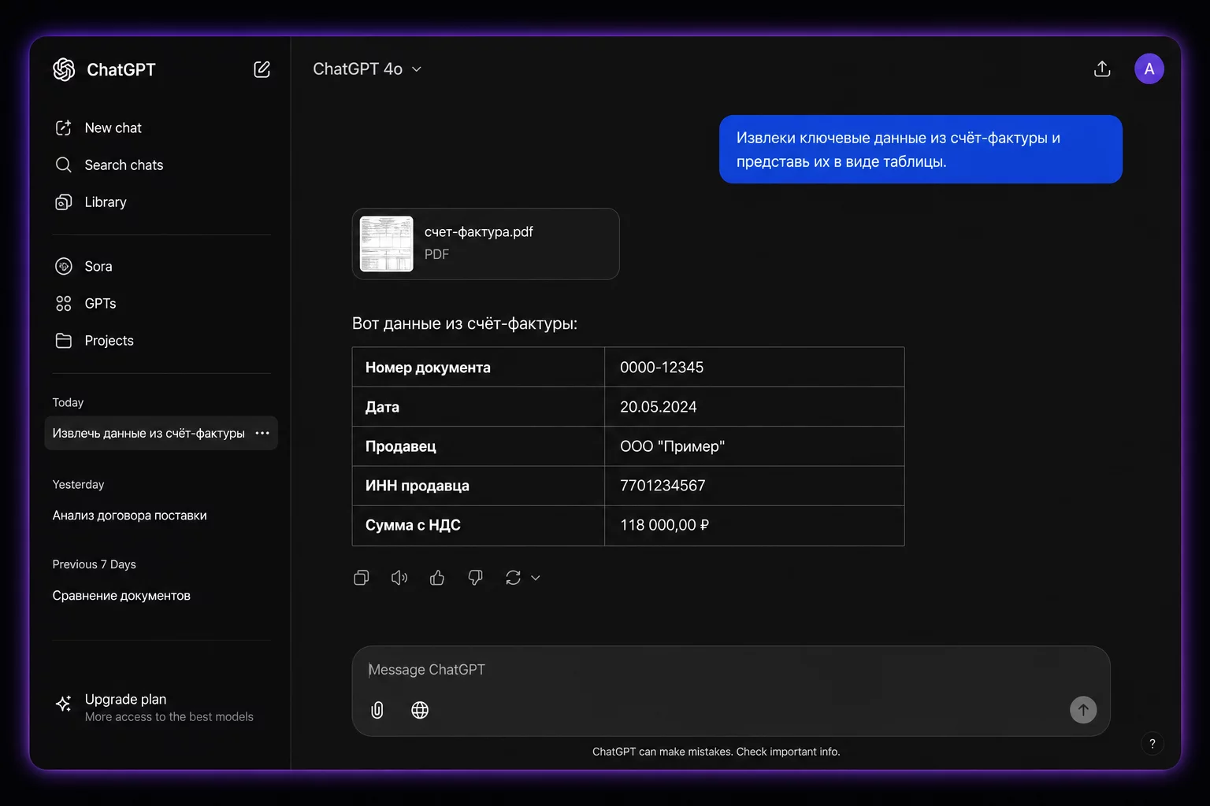Click the attach file paperclip icon
Viewport: 1210px width, 806px height.
377,710
